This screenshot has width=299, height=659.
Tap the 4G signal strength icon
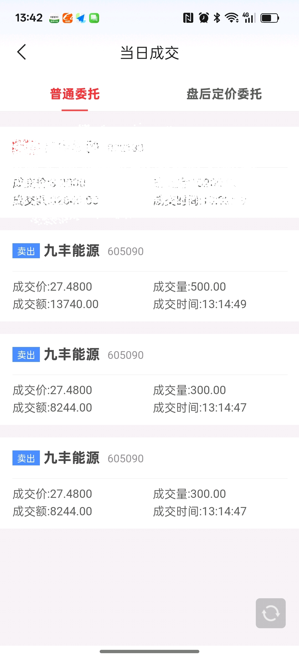[249, 18]
